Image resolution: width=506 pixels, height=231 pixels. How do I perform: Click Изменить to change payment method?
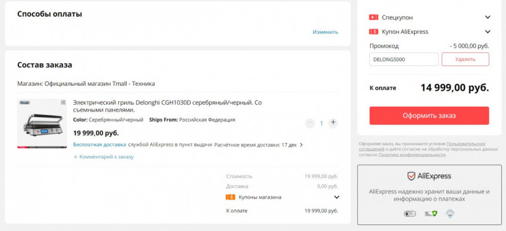point(325,32)
